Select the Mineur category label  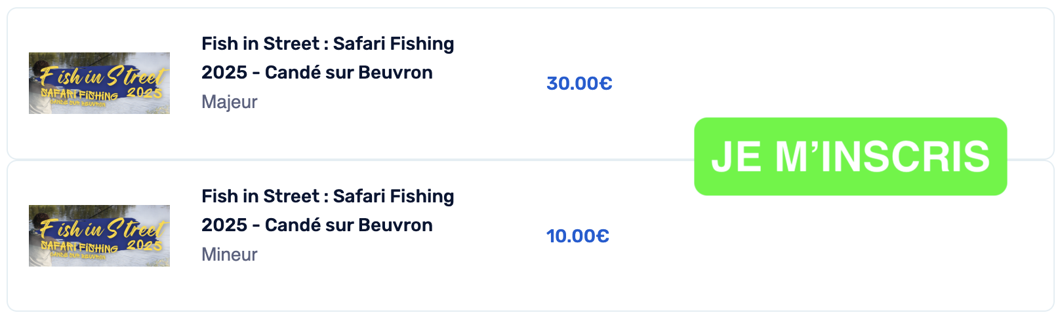coord(230,255)
